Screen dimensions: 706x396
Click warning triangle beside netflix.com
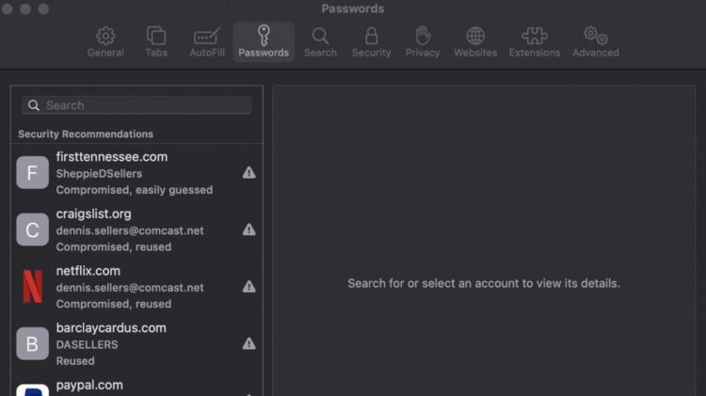tap(249, 287)
